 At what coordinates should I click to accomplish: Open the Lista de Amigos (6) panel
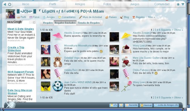click(166, 105)
